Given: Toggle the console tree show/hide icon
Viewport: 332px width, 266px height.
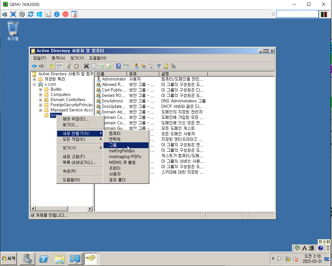Looking at the screenshot, I should click(x=59, y=66).
